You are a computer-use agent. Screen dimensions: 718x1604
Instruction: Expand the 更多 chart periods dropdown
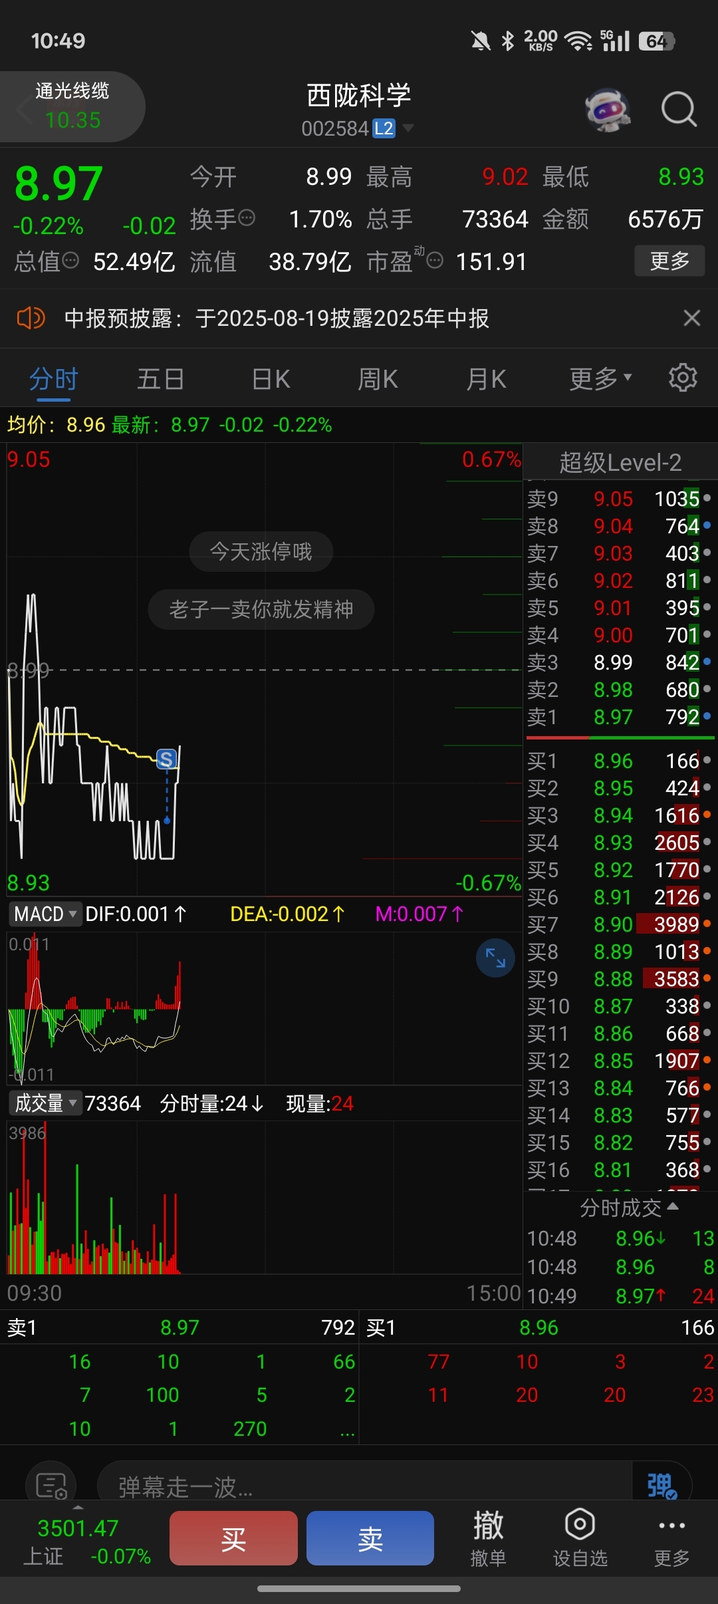[x=600, y=379]
